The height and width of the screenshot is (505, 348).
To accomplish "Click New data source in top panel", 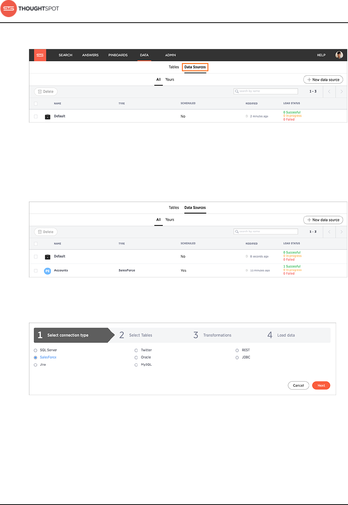I will (x=323, y=79).
